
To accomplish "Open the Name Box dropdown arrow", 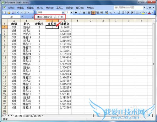I will pos(22,17).
